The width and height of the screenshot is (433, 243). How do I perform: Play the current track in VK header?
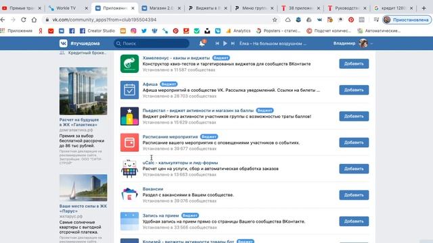click(225, 43)
